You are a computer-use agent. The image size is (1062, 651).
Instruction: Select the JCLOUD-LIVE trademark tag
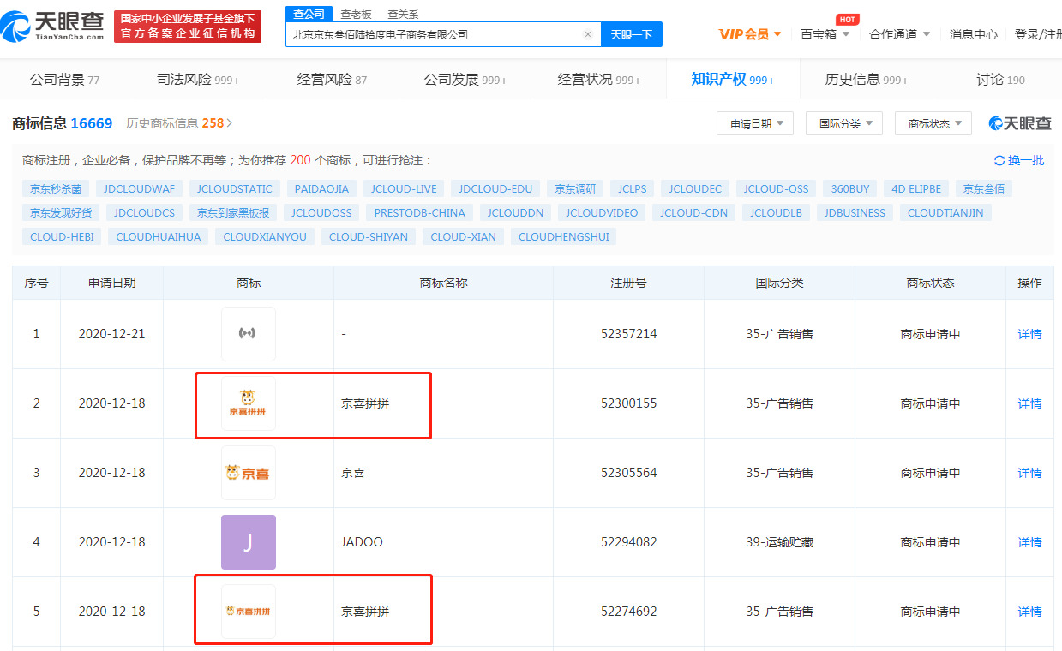coord(404,188)
